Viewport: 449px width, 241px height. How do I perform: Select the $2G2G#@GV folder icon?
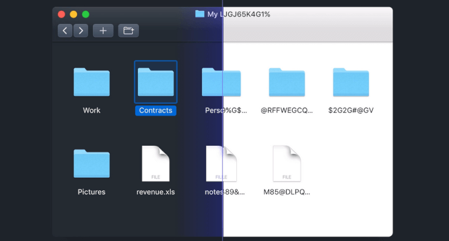pos(351,82)
